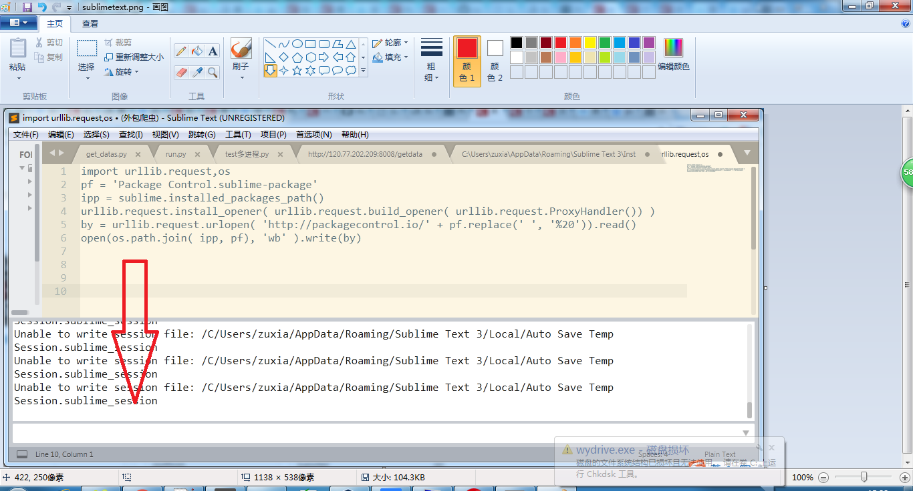Choose the Hexagon shape
913x491 pixels.
pyautogui.click(x=311, y=57)
